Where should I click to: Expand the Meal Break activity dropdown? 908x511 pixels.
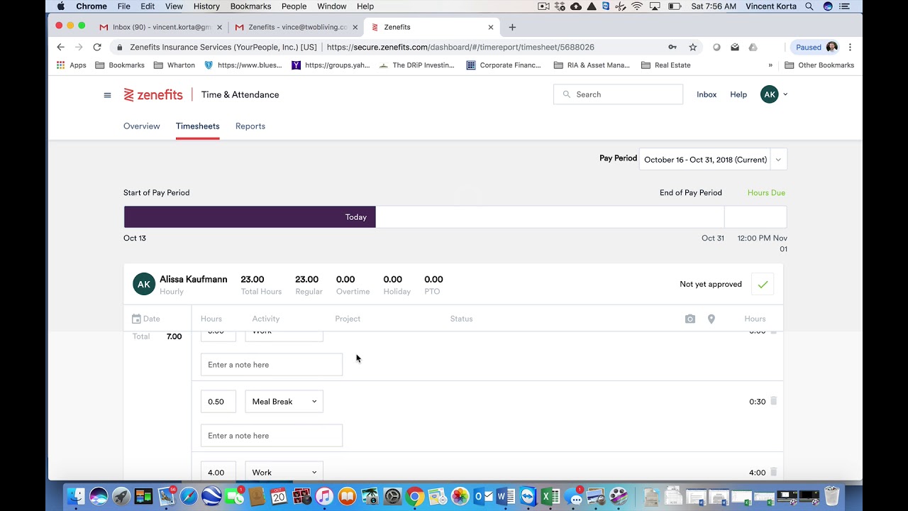pyautogui.click(x=284, y=402)
